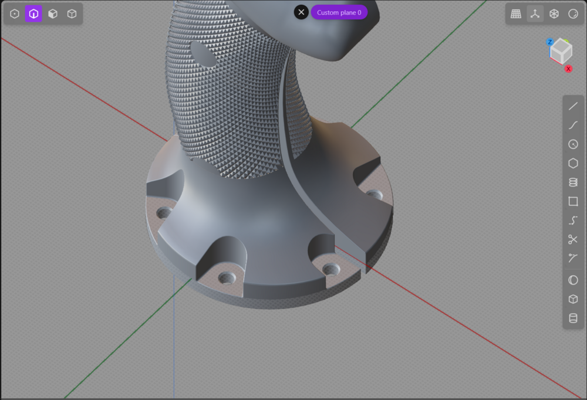The height and width of the screenshot is (400, 587).
Task: Toggle the axes display icon
Action: [535, 14]
